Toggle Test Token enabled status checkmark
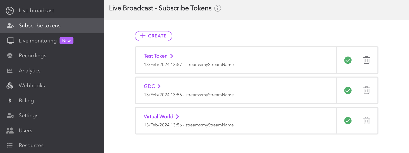The width and height of the screenshot is (409, 153). (348, 60)
